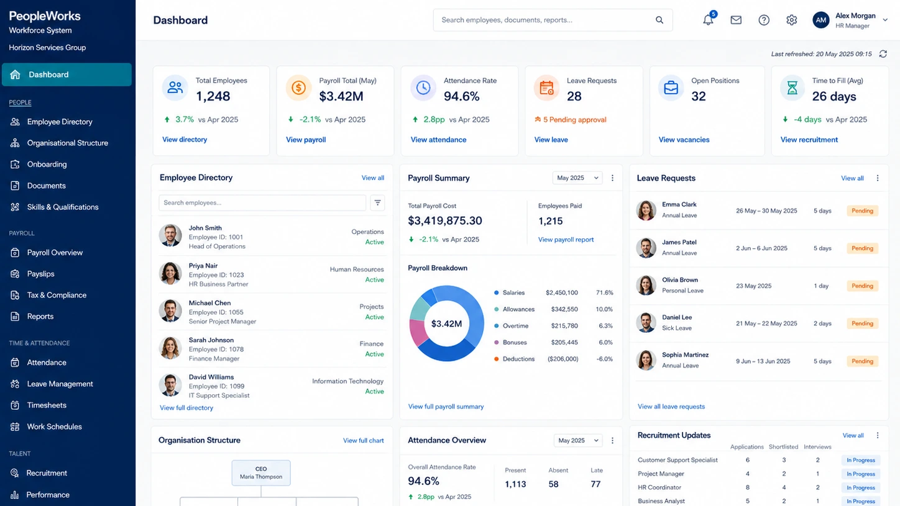
Task: Open the notifications bell icon
Action: 708,20
